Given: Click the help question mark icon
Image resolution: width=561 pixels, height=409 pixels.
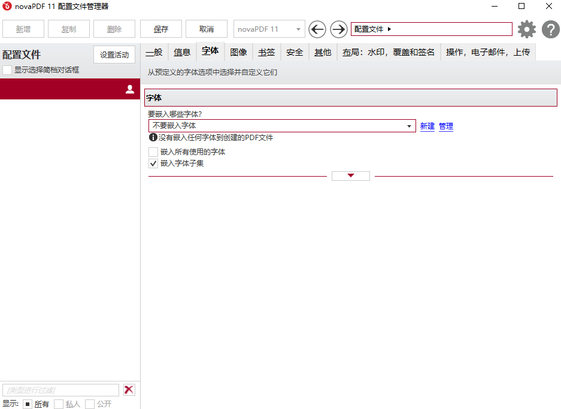Looking at the screenshot, I should pyautogui.click(x=550, y=29).
